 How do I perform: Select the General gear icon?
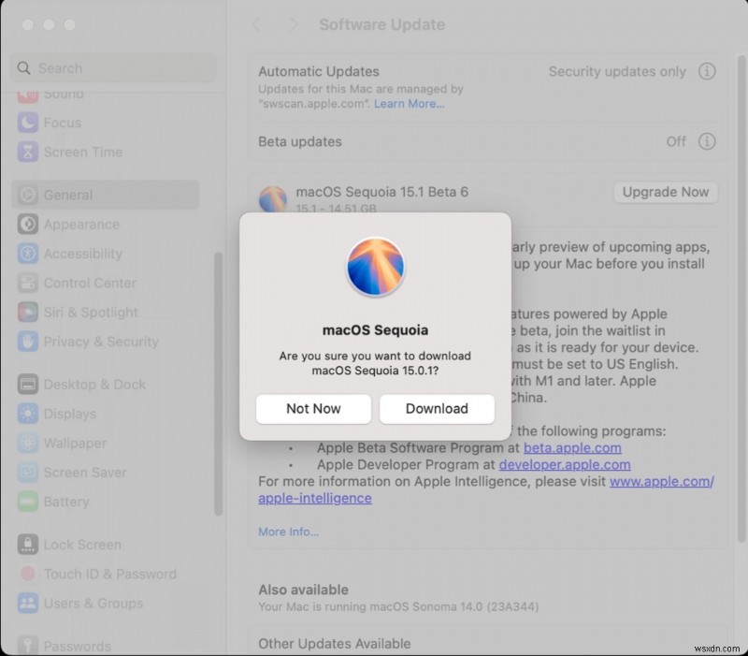pyautogui.click(x=28, y=195)
